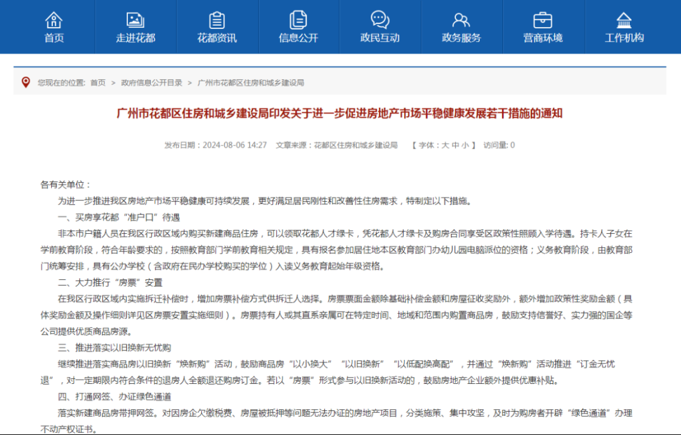Select the 花都资讯 clipboard icon
This screenshot has width=681, height=435.
point(217,20)
